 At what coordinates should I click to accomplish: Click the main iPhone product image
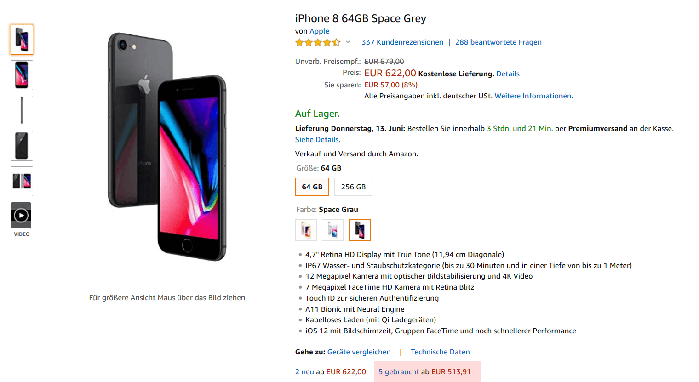click(x=167, y=147)
